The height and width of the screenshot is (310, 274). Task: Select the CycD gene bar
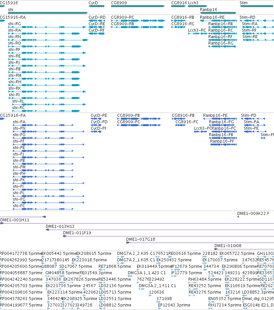click(97, 6)
